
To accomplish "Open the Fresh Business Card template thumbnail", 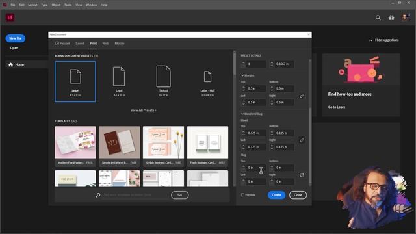I will [207, 142].
